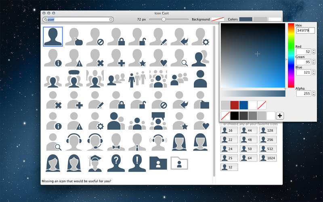The image size is (323, 202).
Task: Open 'Missing an icon' link
Action: click(x=76, y=181)
